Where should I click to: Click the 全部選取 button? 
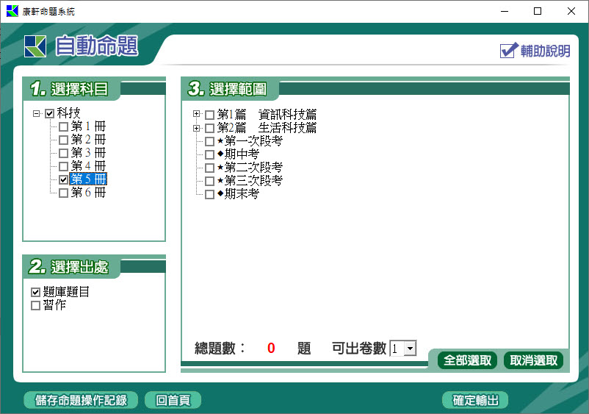(467, 360)
